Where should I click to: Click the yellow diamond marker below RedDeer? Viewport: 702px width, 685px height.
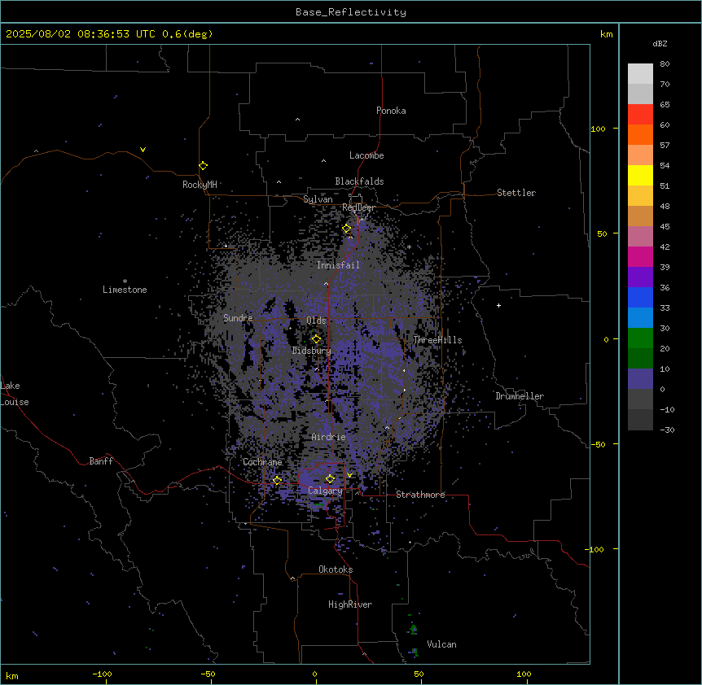pyautogui.click(x=347, y=229)
